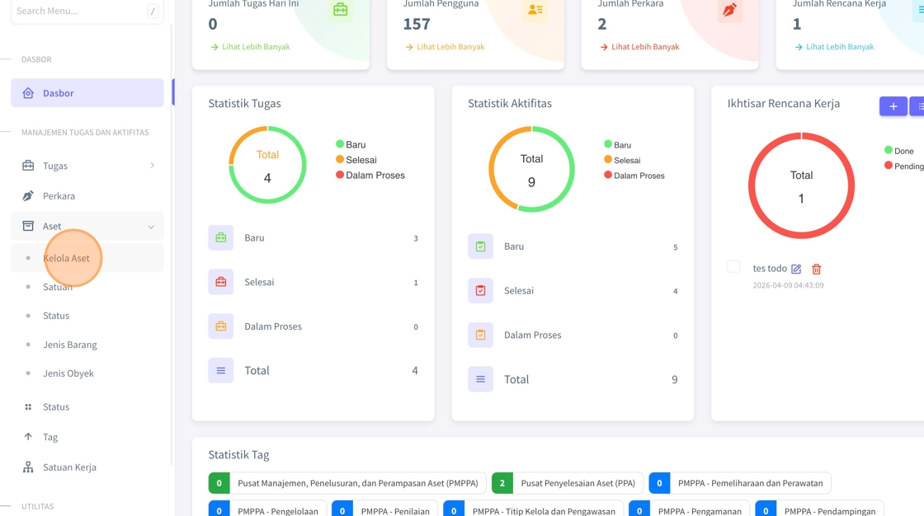Click the PMPPA - Titik Kelola dan Pengawasan tag
The height and width of the screenshot is (516, 924).
click(533, 509)
